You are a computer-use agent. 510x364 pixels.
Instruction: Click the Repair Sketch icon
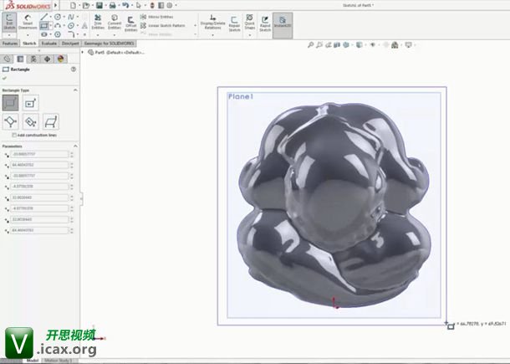tap(234, 23)
